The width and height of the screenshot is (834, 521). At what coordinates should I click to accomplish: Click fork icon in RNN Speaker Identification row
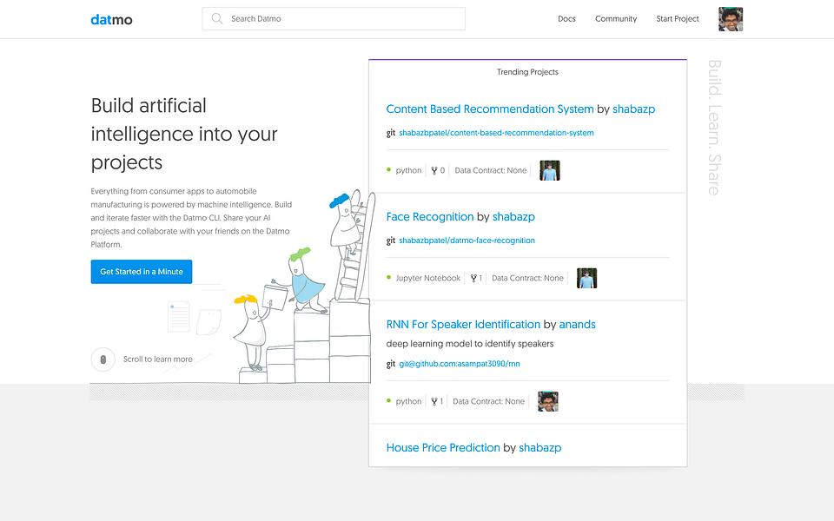coord(434,402)
